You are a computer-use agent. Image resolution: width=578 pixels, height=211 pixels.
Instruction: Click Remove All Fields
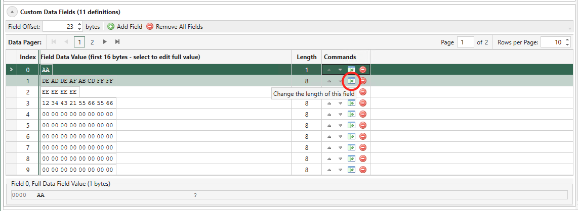pyautogui.click(x=175, y=27)
